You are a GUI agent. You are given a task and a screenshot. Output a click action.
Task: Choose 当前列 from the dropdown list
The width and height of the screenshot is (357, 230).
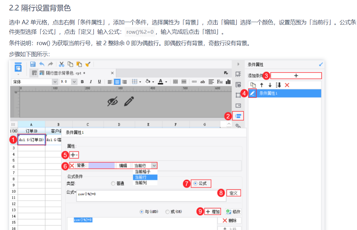pos(141,183)
